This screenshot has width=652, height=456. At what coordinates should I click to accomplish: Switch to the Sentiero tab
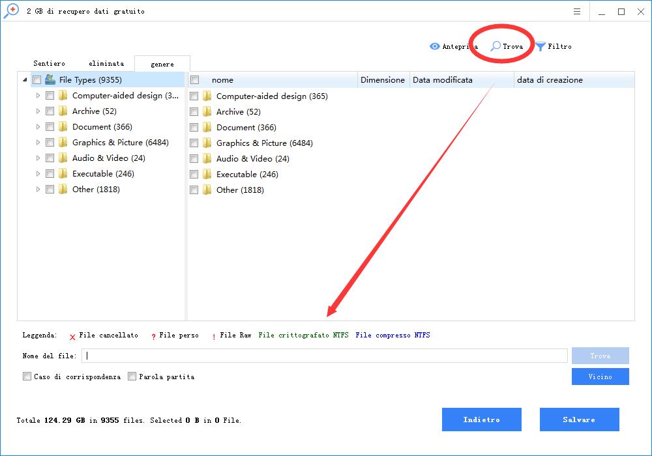pyautogui.click(x=49, y=63)
